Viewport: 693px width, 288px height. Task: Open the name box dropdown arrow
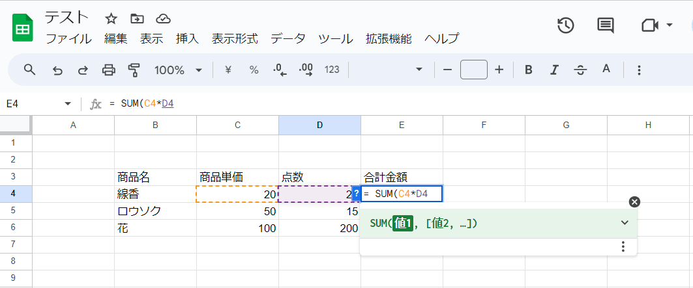pyautogui.click(x=68, y=104)
